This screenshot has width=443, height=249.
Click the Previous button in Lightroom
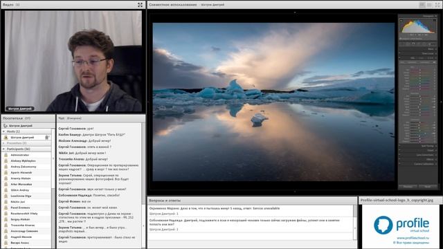408,187
